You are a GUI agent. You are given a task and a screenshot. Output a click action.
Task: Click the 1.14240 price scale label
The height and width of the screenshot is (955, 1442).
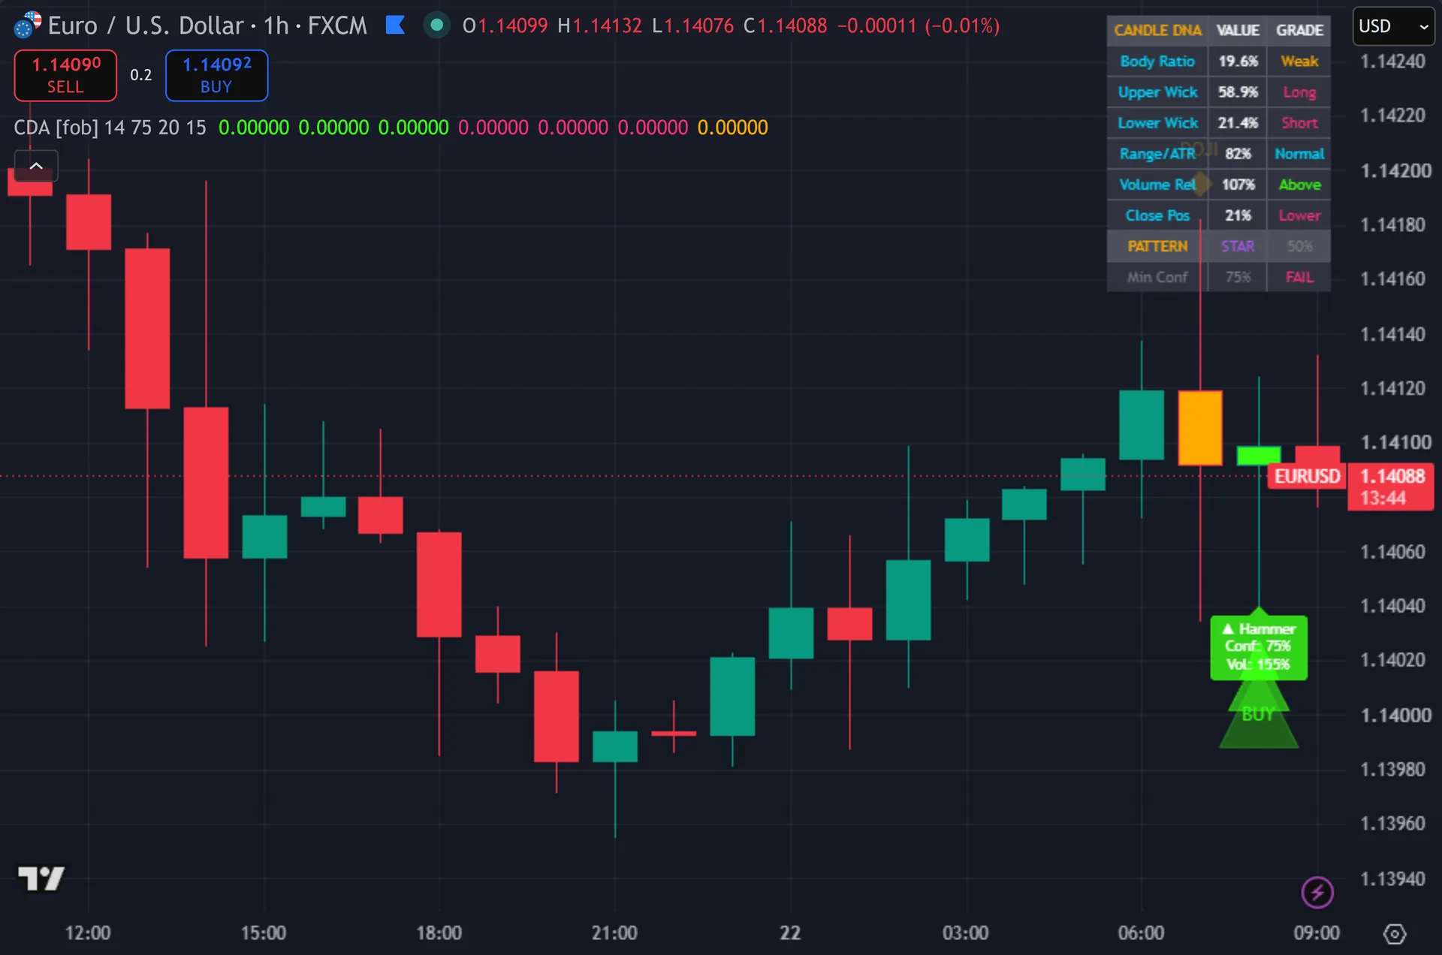click(x=1392, y=62)
